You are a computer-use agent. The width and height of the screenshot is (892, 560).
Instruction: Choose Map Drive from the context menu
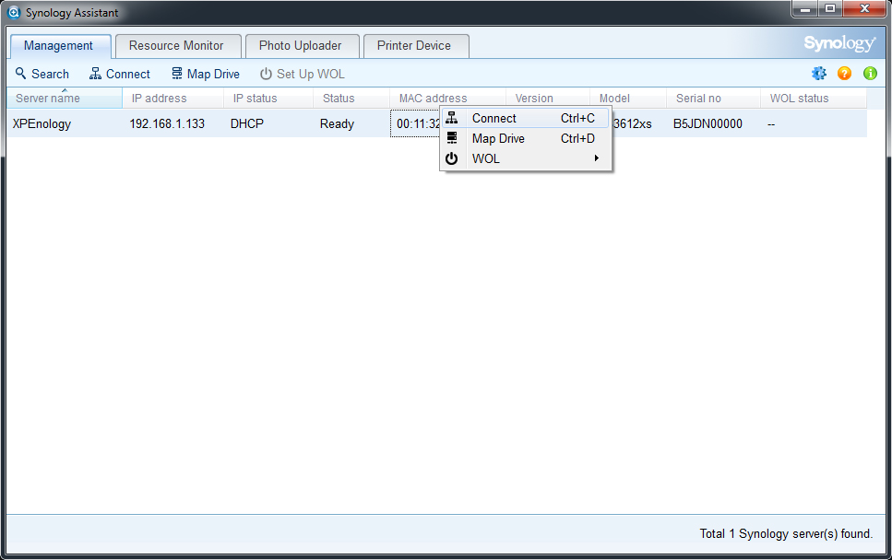[498, 138]
